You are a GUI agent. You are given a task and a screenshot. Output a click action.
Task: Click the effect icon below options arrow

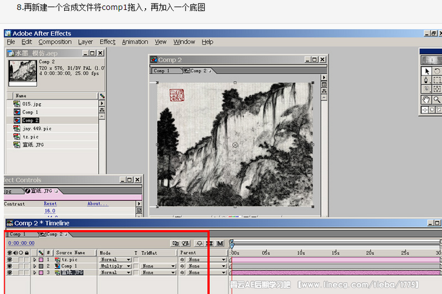pyautogui.click(x=138, y=210)
